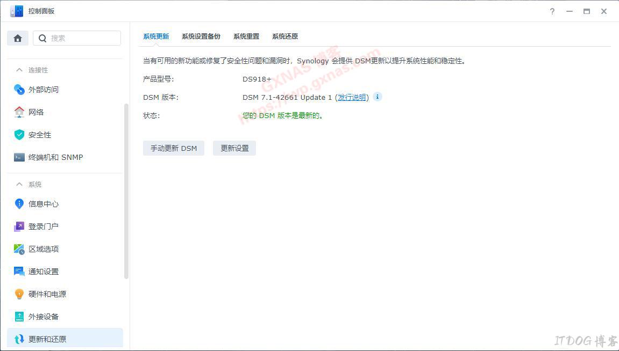619x351 pixels.
Task: Open the 发行说明 release notes link
Action: coord(352,97)
